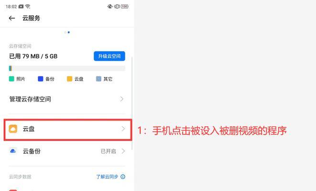Tap the battery indicator in status bar

(x=125, y=6)
